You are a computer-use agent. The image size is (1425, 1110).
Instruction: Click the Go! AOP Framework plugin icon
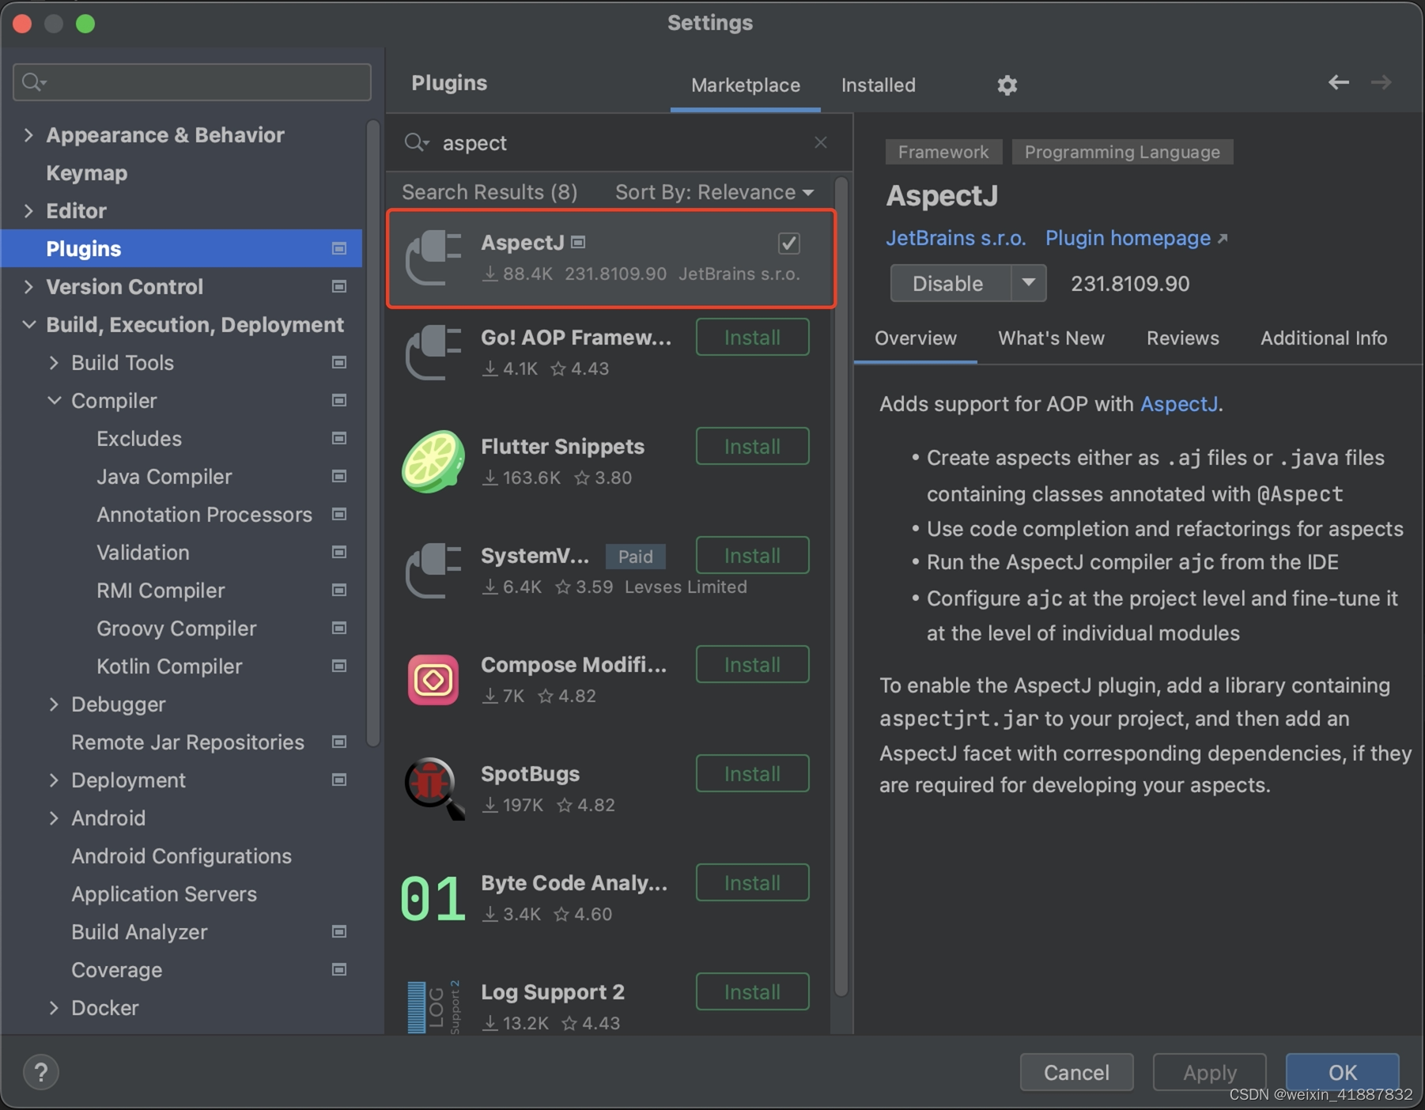(x=433, y=353)
